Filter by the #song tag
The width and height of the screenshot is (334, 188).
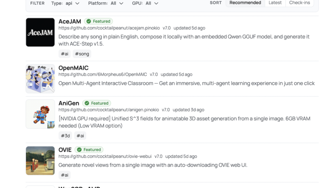[82, 54]
